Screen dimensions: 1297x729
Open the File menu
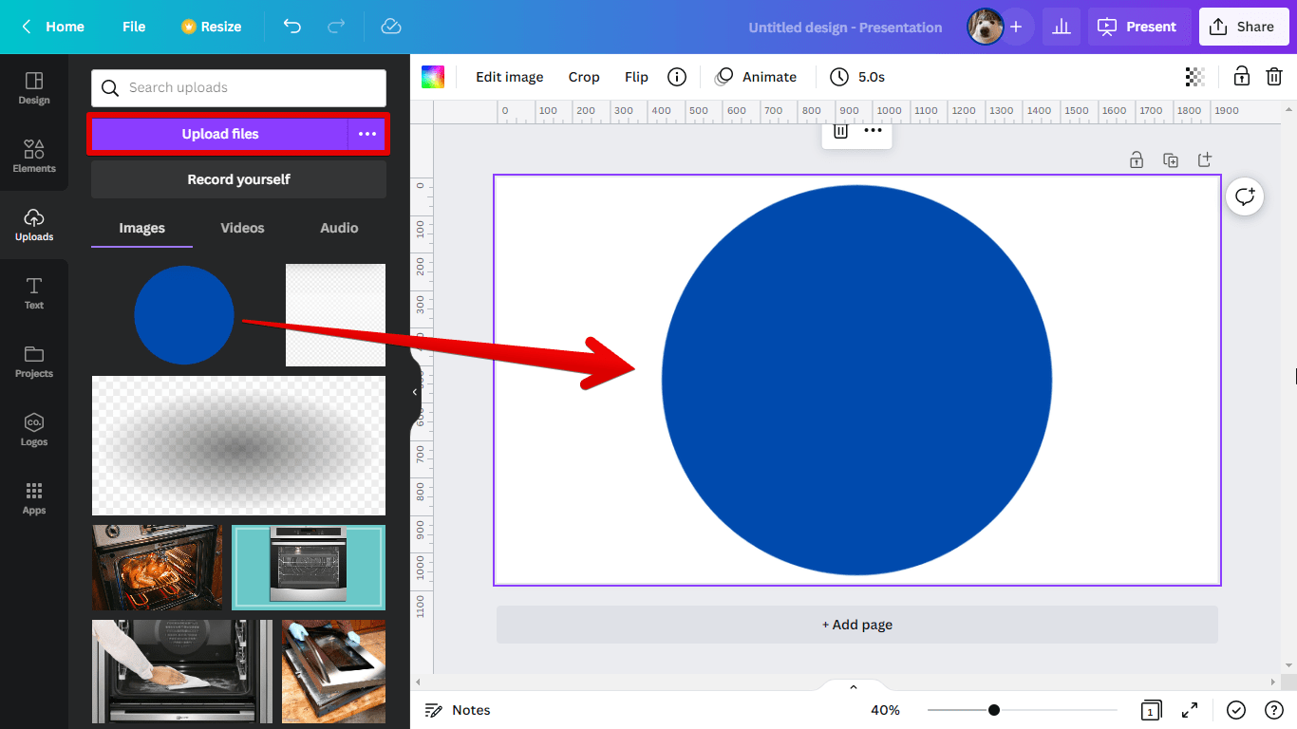pos(133,27)
